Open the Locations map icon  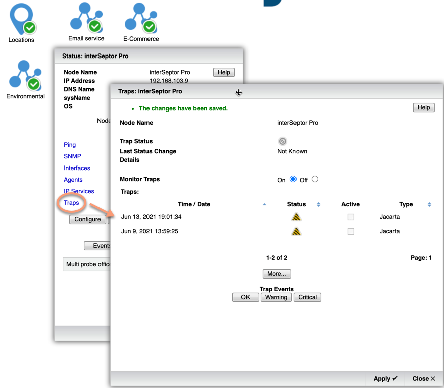(22, 19)
